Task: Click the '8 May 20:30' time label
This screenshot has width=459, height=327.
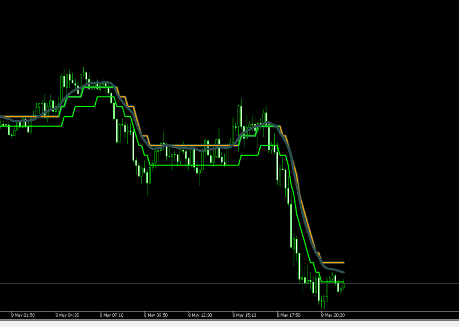Action: [333, 315]
